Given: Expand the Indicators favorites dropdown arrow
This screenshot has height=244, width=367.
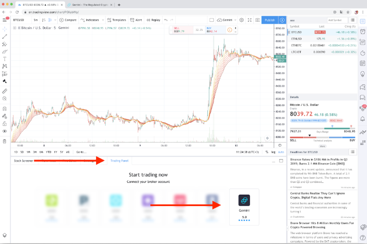Looking at the screenshot, I should pyautogui.click(x=103, y=20).
